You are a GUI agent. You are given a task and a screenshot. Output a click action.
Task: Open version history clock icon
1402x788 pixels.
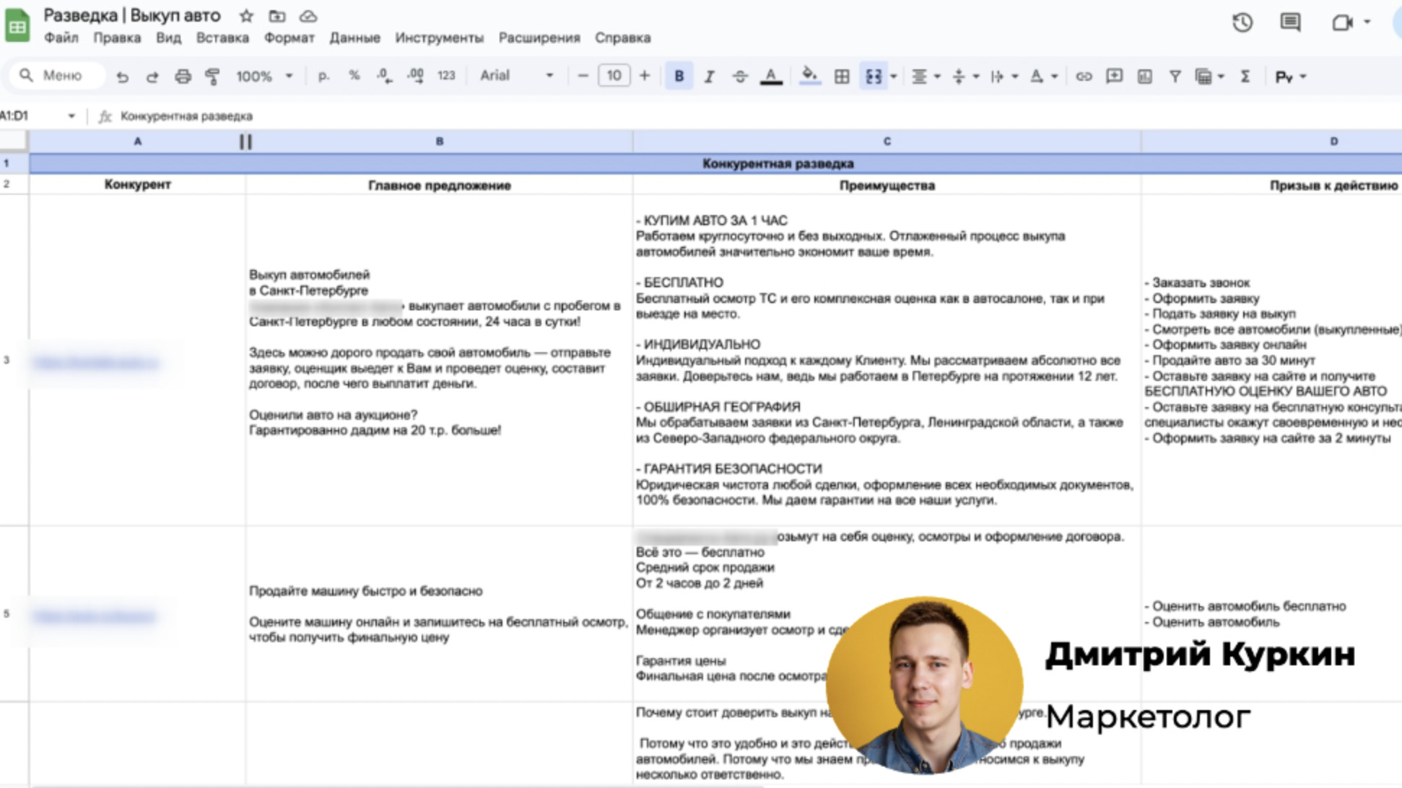pos(1242,22)
